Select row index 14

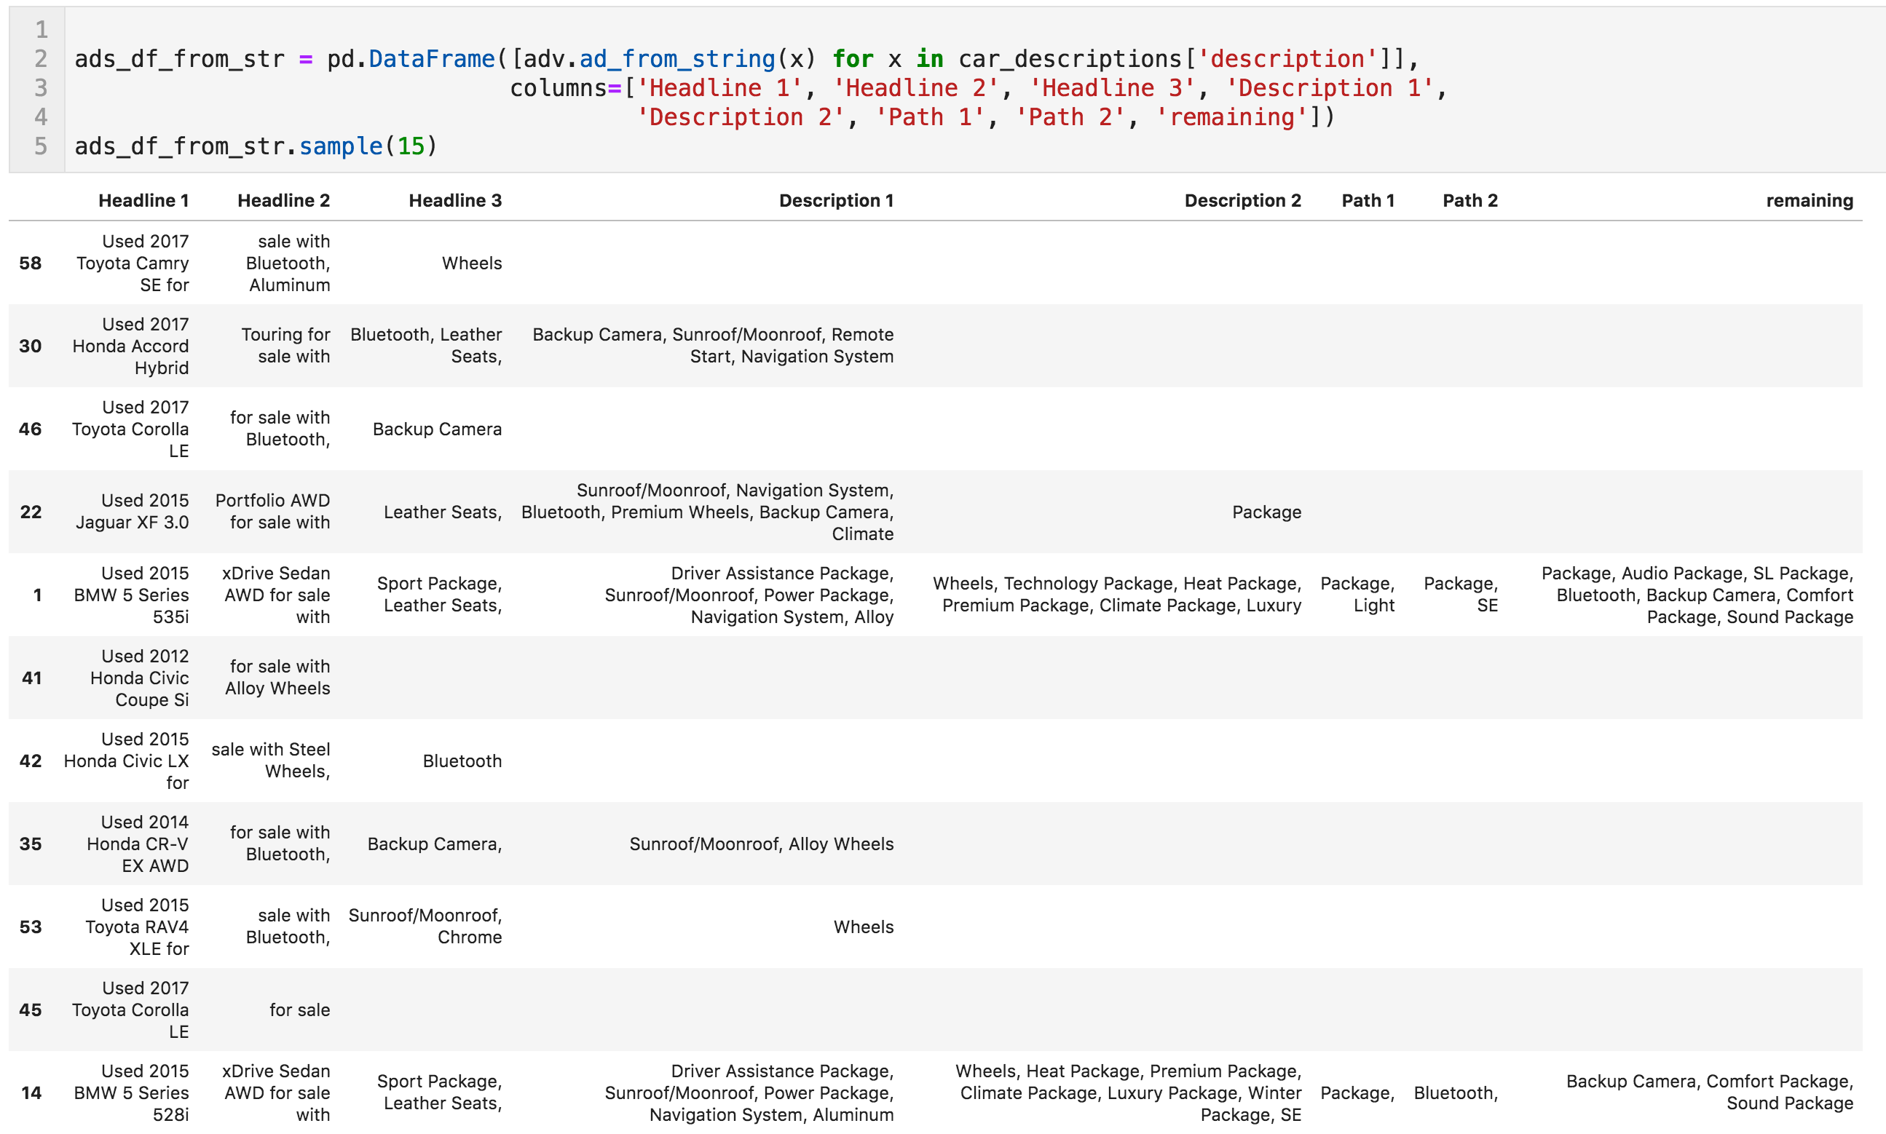click(x=31, y=1093)
